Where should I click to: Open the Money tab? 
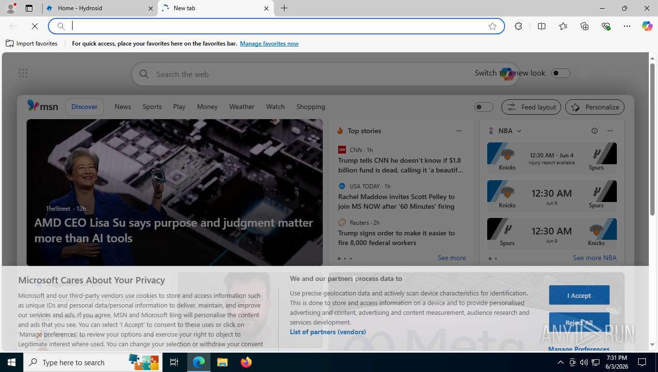tap(208, 107)
